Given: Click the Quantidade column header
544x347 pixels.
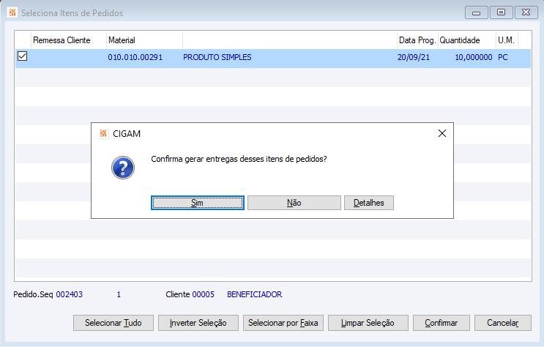Looking at the screenshot, I should pos(466,40).
